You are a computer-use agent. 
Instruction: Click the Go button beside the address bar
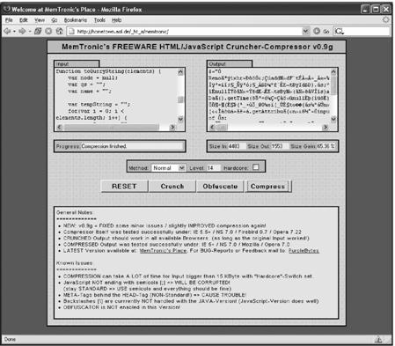click(321, 31)
